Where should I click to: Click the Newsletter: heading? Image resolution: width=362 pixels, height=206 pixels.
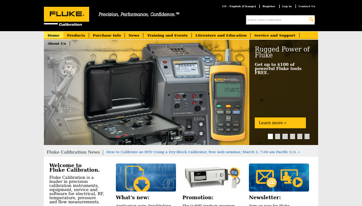click(265, 197)
